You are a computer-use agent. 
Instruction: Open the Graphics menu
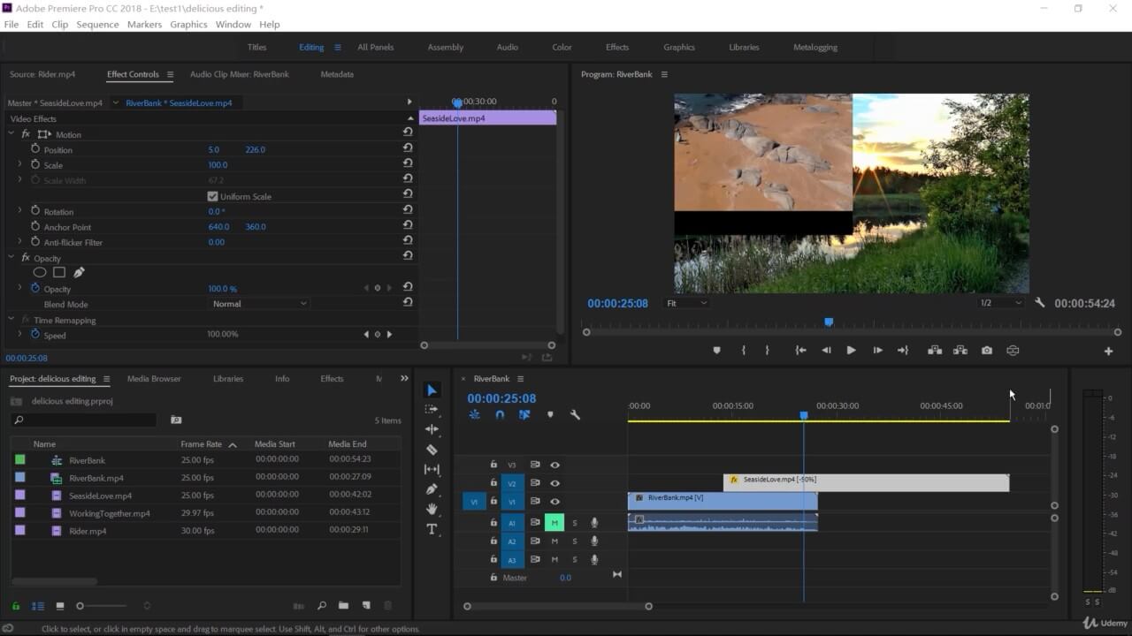[188, 24]
